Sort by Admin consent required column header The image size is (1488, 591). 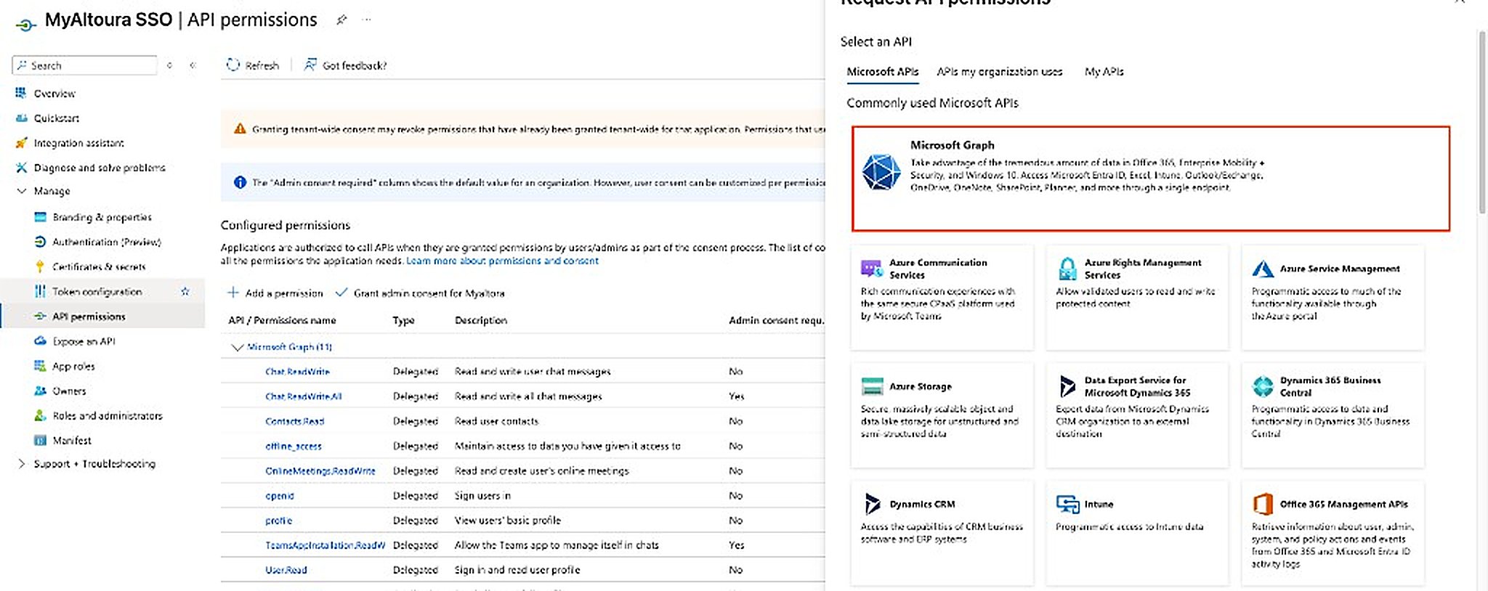tap(775, 320)
